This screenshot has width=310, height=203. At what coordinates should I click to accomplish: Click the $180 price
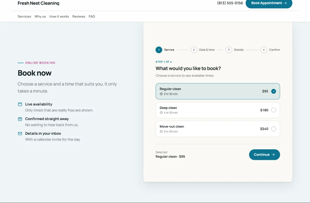[x=264, y=110]
